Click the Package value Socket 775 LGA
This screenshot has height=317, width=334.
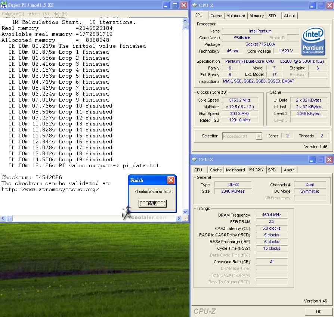[260, 44]
